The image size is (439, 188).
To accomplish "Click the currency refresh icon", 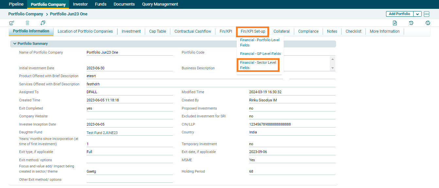I will click(x=428, y=23).
